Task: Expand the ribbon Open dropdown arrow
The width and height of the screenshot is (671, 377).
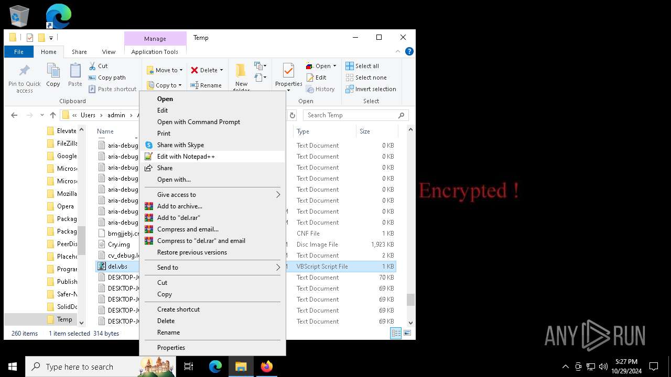Action: click(x=334, y=66)
